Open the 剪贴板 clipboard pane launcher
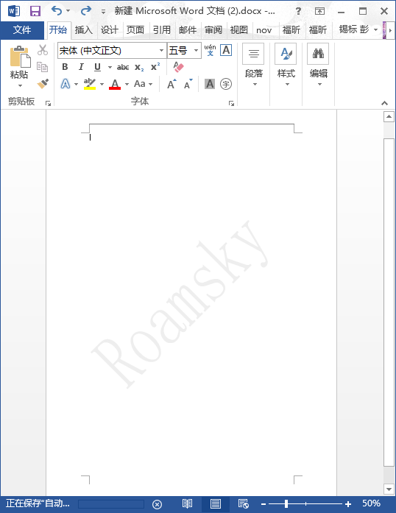Image resolution: width=396 pixels, height=513 pixels. [x=48, y=103]
